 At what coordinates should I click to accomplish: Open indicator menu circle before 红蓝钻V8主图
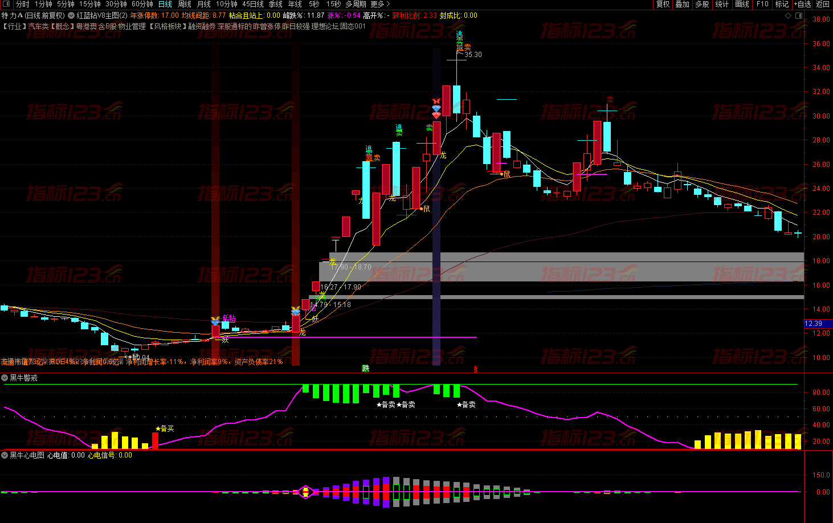71,16
